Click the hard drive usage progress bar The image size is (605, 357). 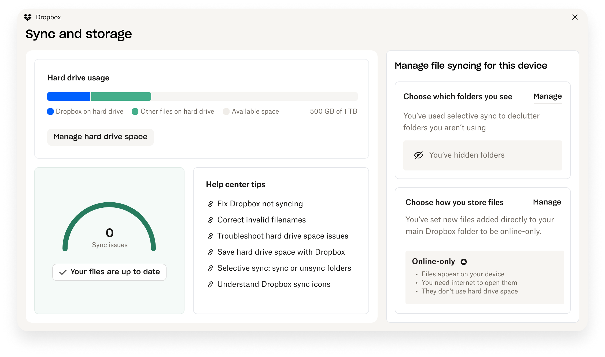pos(202,96)
